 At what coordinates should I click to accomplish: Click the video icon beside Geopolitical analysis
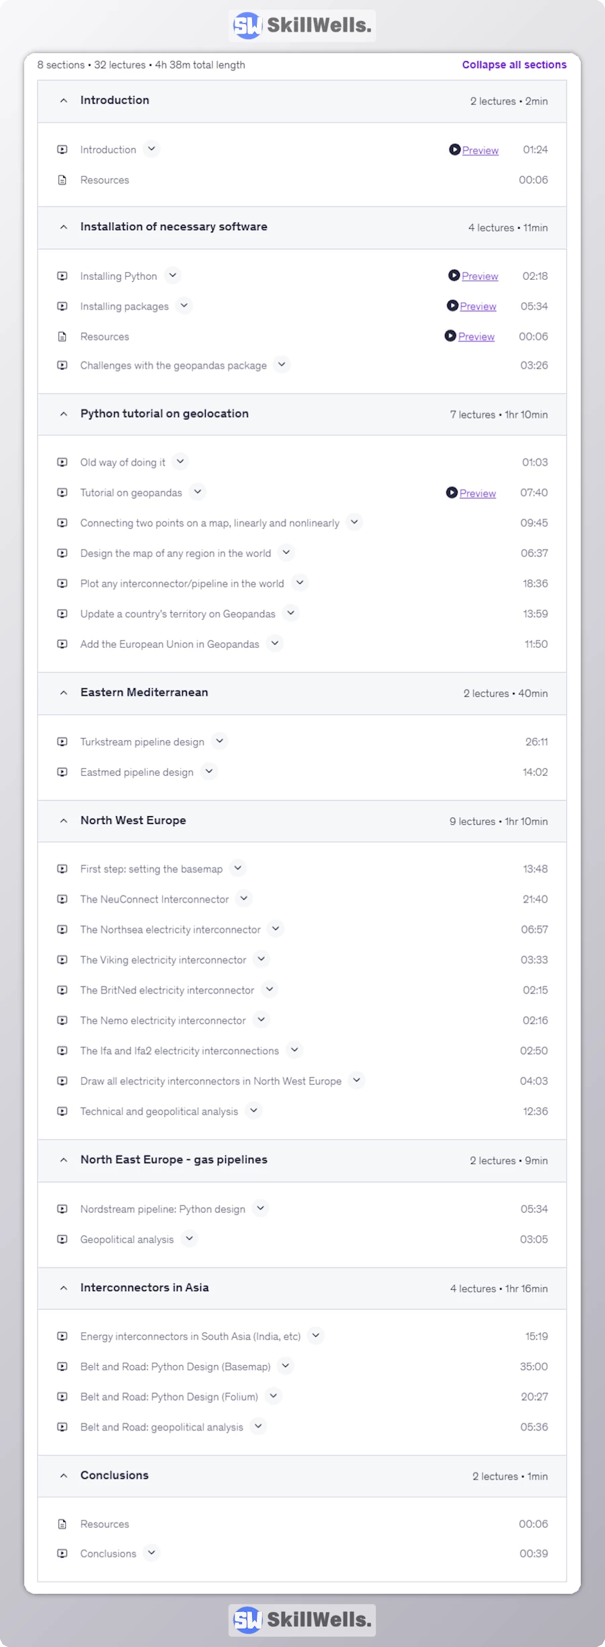[63, 1239]
